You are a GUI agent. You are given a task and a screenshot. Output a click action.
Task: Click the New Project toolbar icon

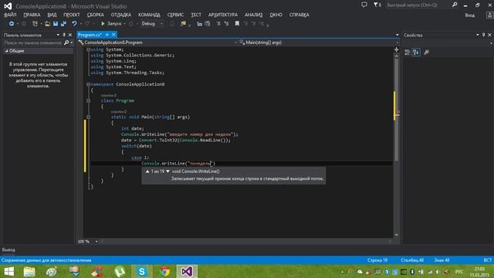point(35,24)
